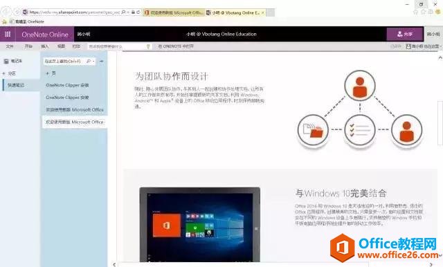Click the checklist icon in team diagram
Viewport: 443px width, 267px height.
pyautogui.click(x=360, y=130)
